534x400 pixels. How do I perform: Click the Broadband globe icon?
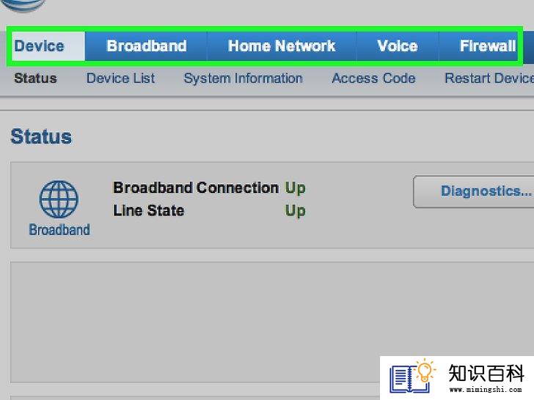(59, 199)
